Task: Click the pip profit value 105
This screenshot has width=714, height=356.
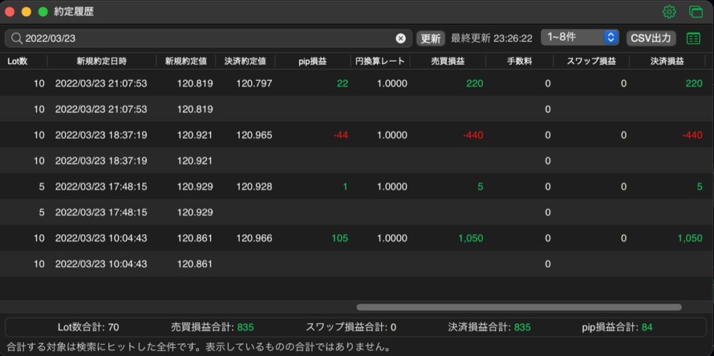Action: click(x=340, y=238)
